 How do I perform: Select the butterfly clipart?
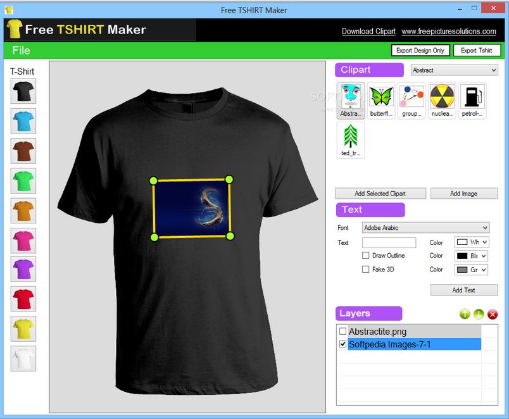pos(381,101)
